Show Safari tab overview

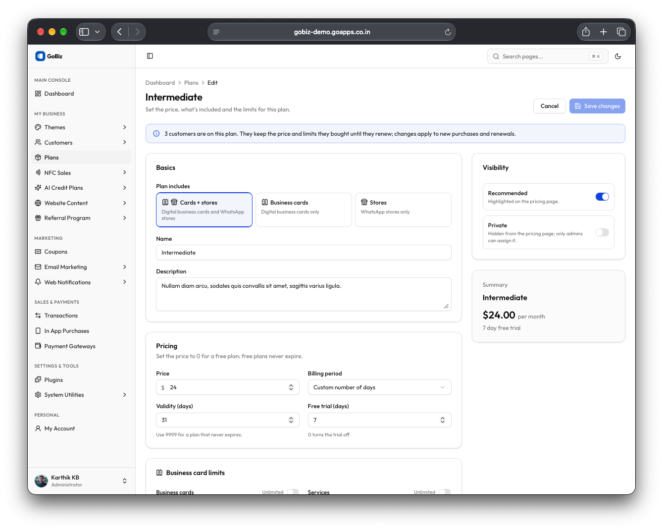(621, 32)
